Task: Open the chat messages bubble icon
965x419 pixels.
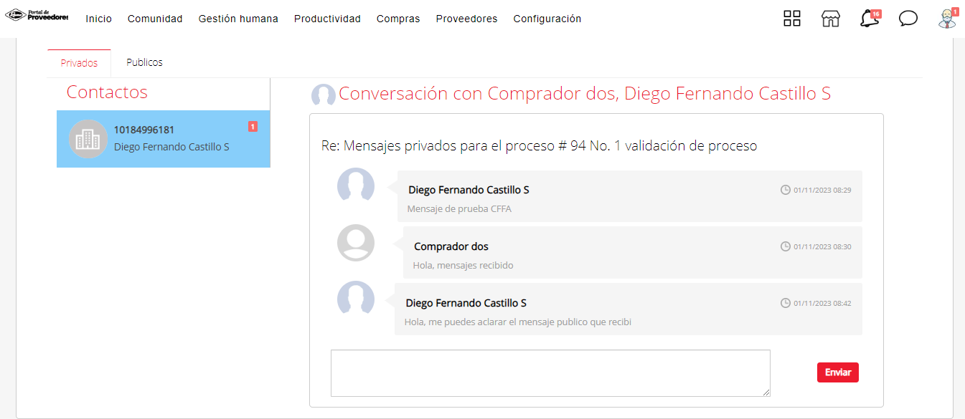Action: click(x=908, y=19)
